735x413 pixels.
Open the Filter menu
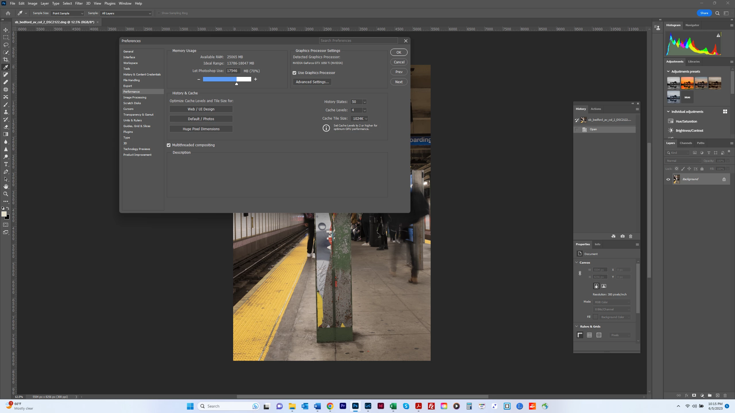(x=79, y=3)
